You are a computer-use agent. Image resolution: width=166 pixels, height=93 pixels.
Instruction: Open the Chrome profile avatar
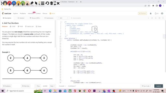point(160,6)
